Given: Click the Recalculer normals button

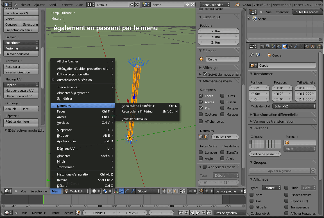Looking at the screenshot, I should pyautogui.click(x=21, y=67).
